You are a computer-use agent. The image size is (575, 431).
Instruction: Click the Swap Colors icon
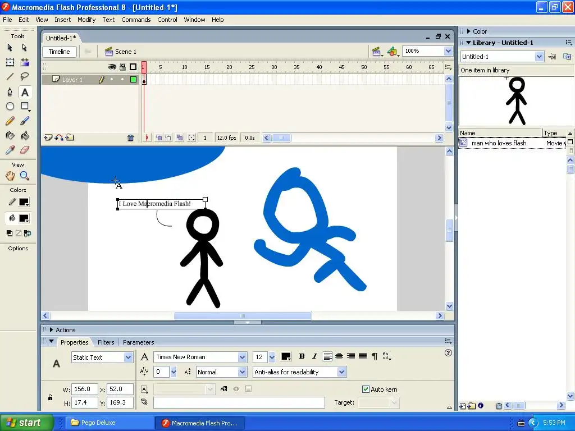28,233
